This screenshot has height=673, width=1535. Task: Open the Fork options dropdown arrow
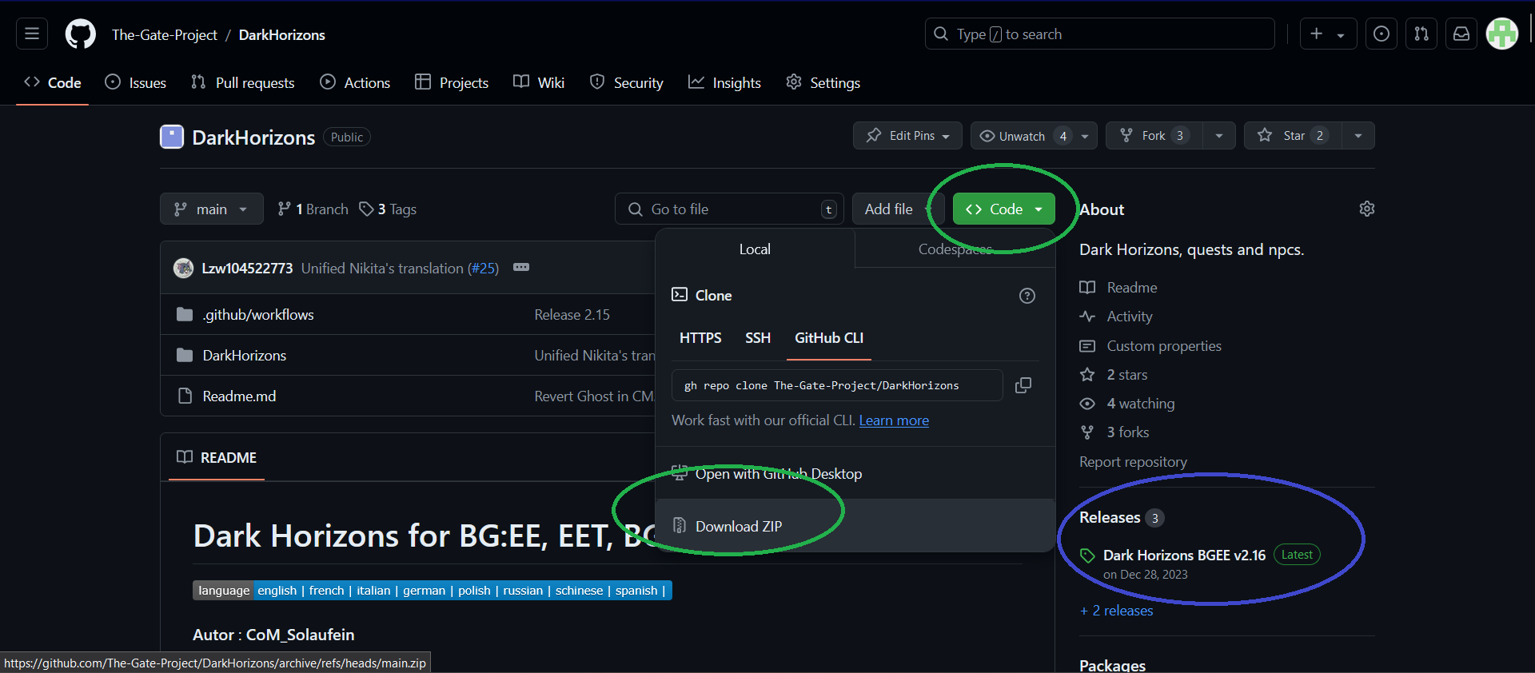(x=1219, y=136)
